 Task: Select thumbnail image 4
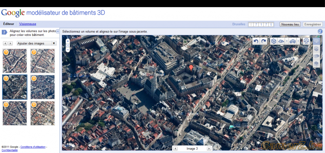(x=42, y=87)
